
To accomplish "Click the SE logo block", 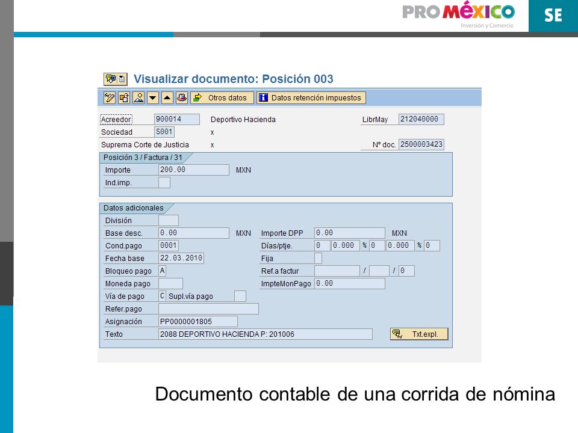I will pos(553,16).
